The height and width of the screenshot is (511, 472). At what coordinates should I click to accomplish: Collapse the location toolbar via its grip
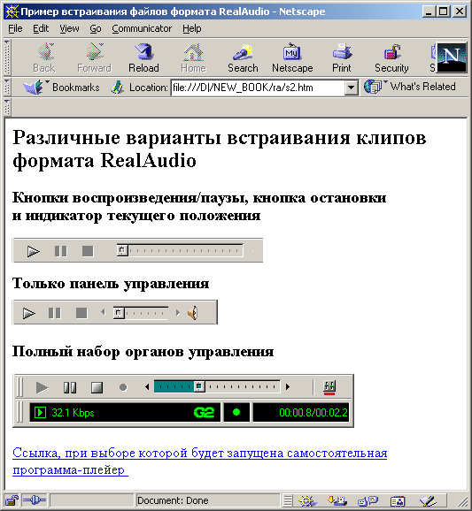7,87
